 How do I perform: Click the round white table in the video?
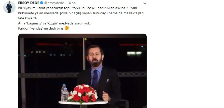[x=83, y=102]
